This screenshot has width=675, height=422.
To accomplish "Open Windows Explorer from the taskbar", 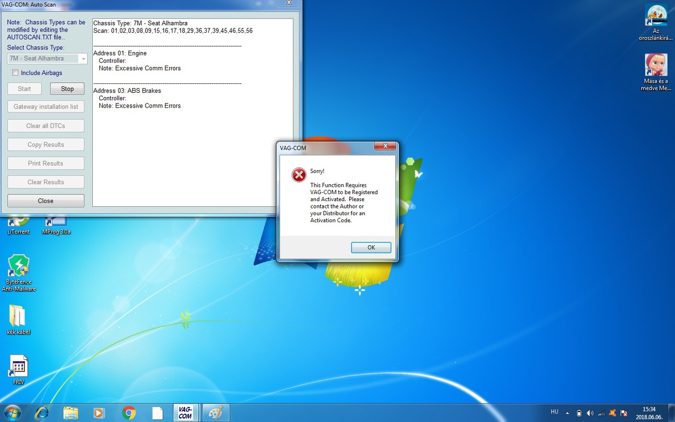I will (x=71, y=413).
